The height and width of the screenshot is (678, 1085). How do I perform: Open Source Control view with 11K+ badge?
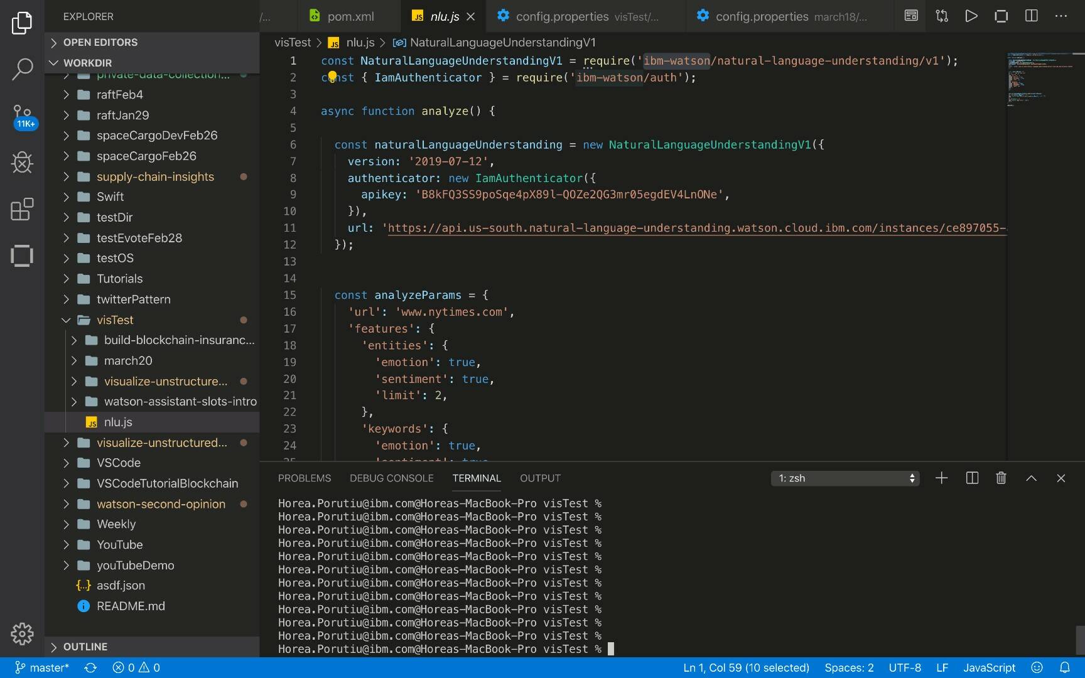(23, 117)
